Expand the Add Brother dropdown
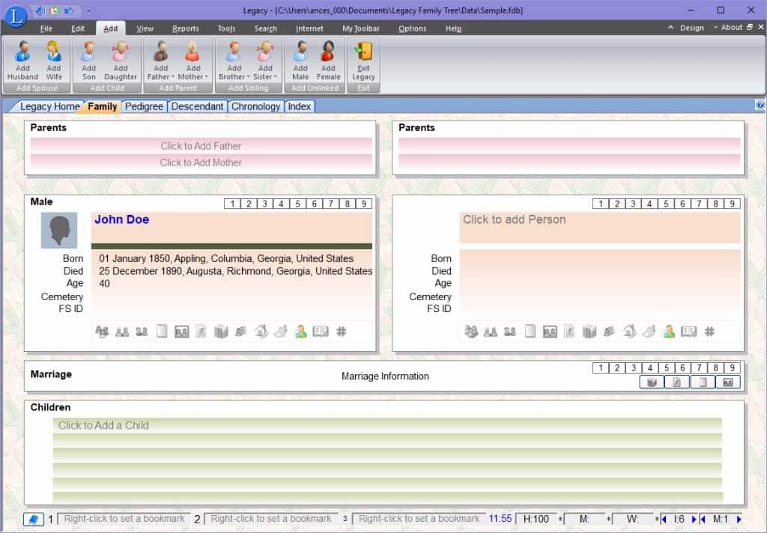Image resolution: width=767 pixels, height=533 pixels. [249, 77]
